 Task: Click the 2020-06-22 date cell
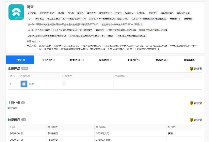[x=17, y=133]
